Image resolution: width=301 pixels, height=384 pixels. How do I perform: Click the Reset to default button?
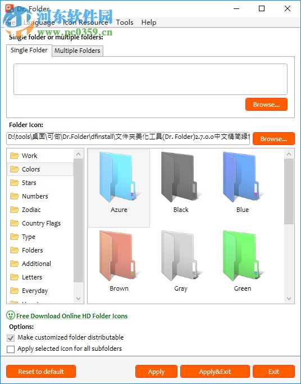click(41, 372)
